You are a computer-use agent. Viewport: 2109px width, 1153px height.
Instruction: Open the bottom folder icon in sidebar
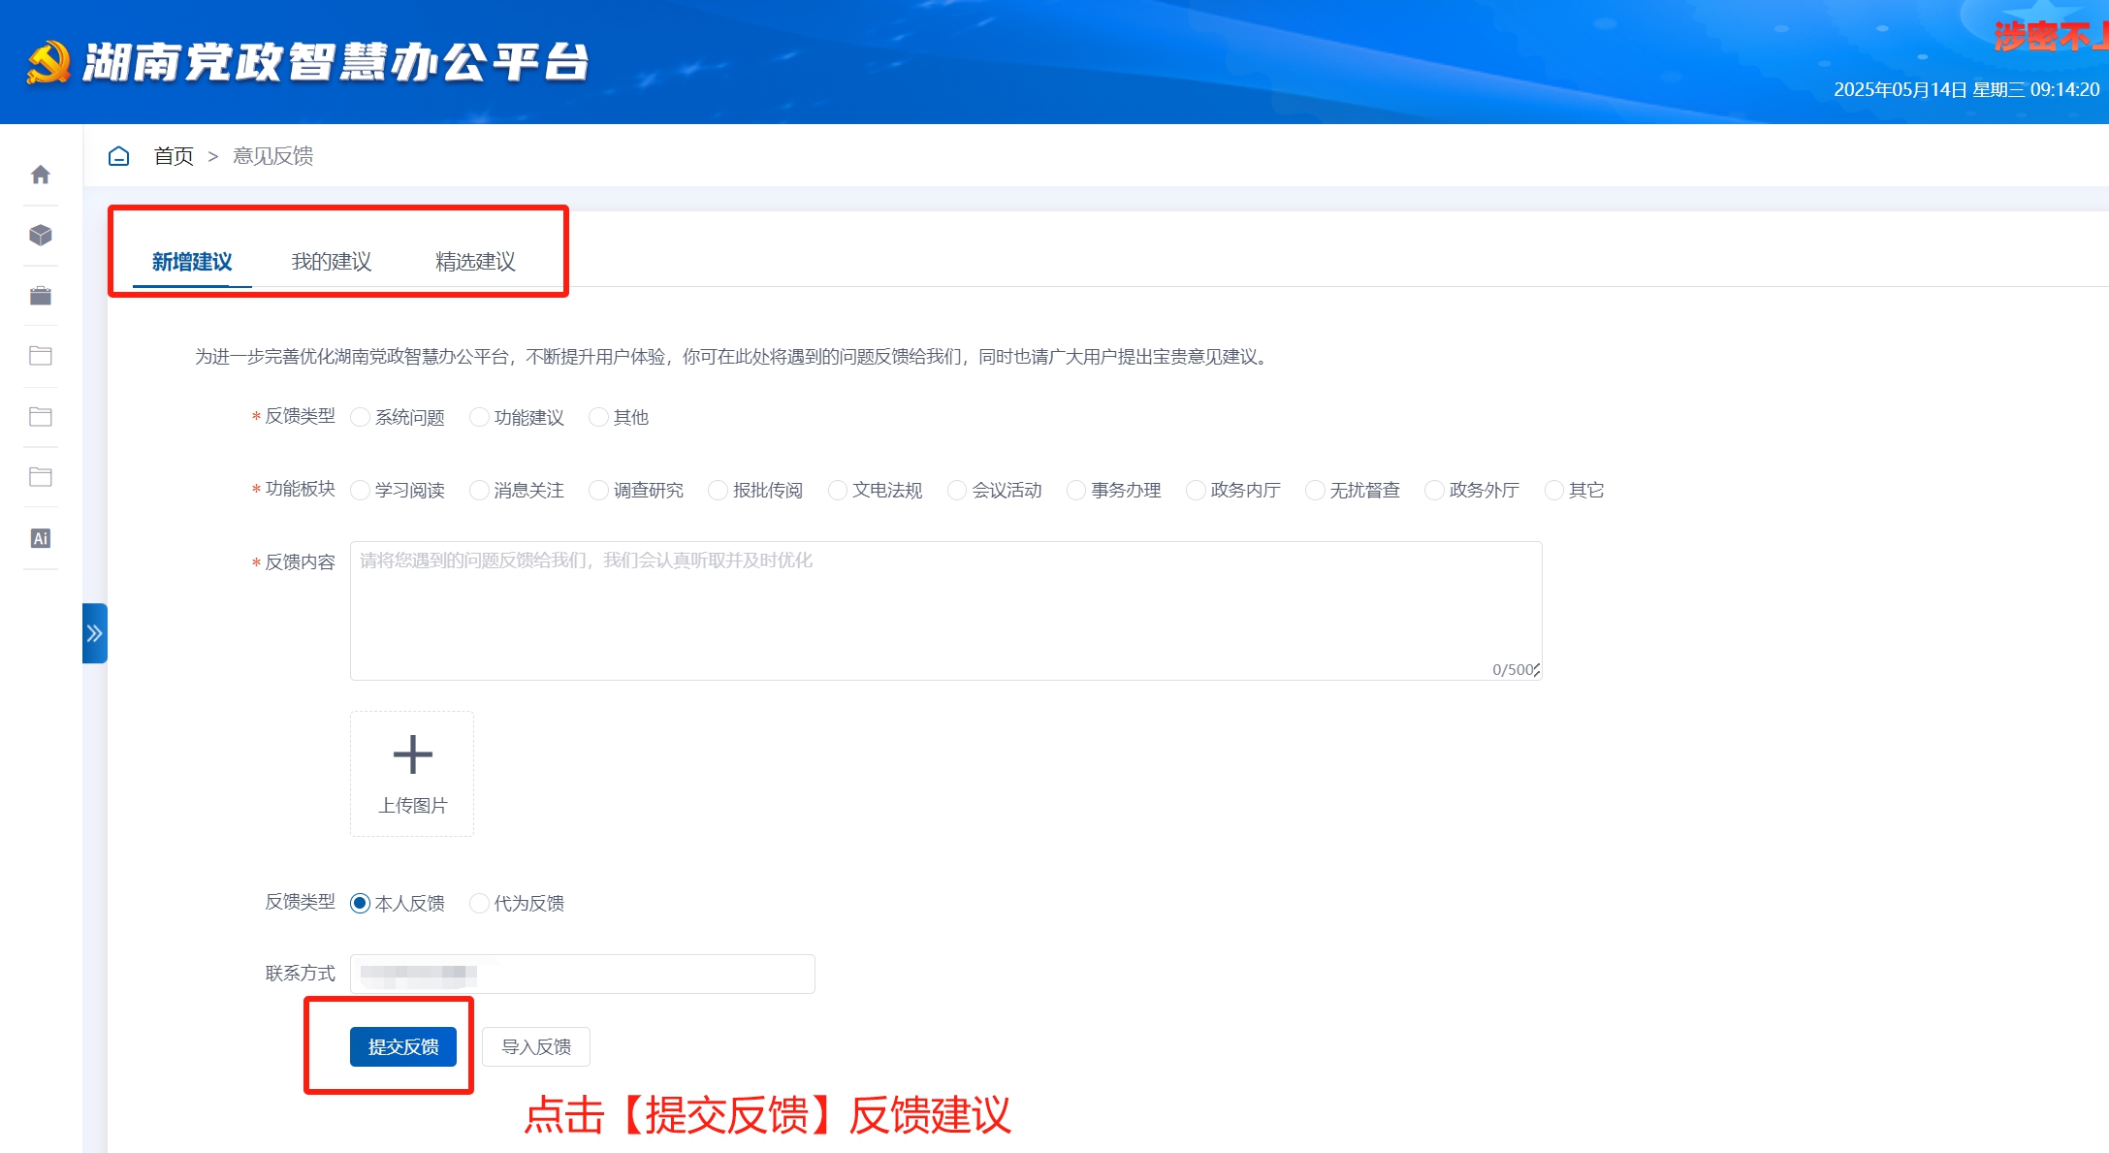click(41, 477)
